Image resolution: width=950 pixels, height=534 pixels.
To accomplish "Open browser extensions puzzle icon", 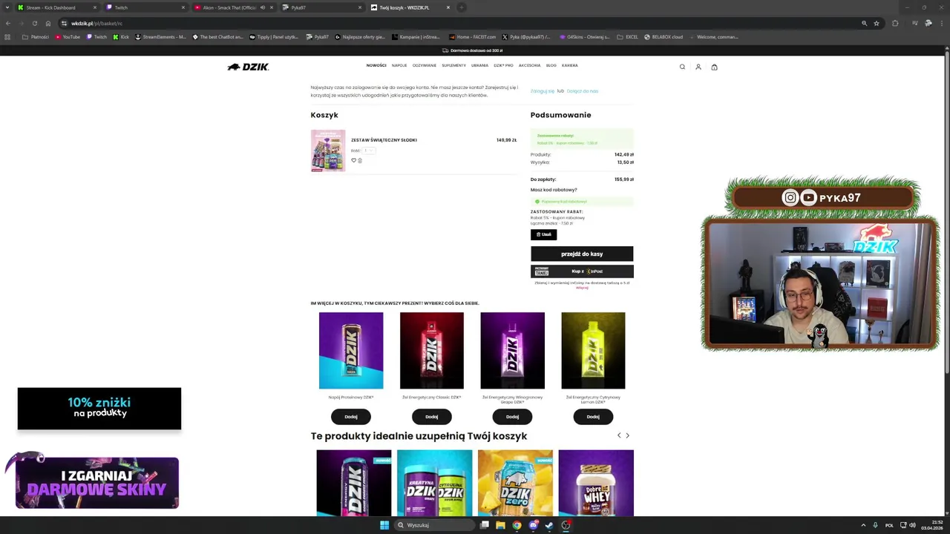I will (x=895, y=23).
